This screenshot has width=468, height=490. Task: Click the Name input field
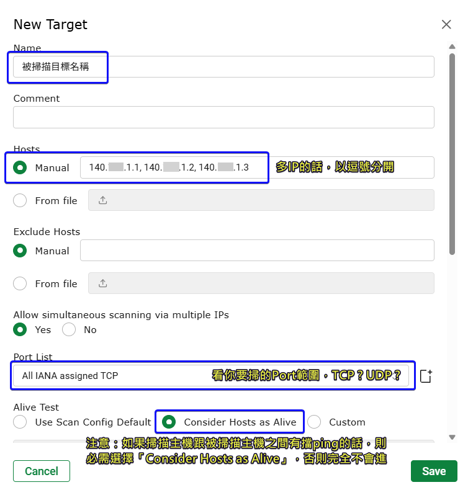point(223,67)
